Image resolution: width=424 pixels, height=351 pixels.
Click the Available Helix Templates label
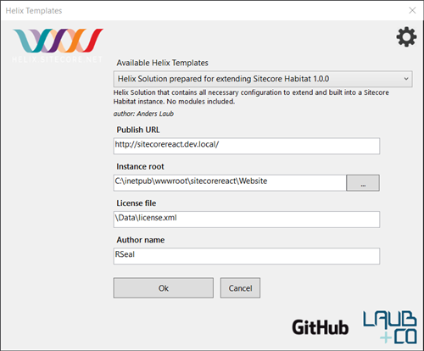tap(163, 63)
